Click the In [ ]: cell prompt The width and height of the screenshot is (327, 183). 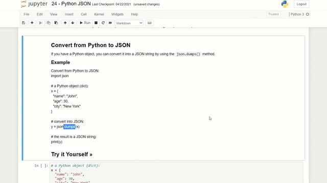click(x=41, y=166)
